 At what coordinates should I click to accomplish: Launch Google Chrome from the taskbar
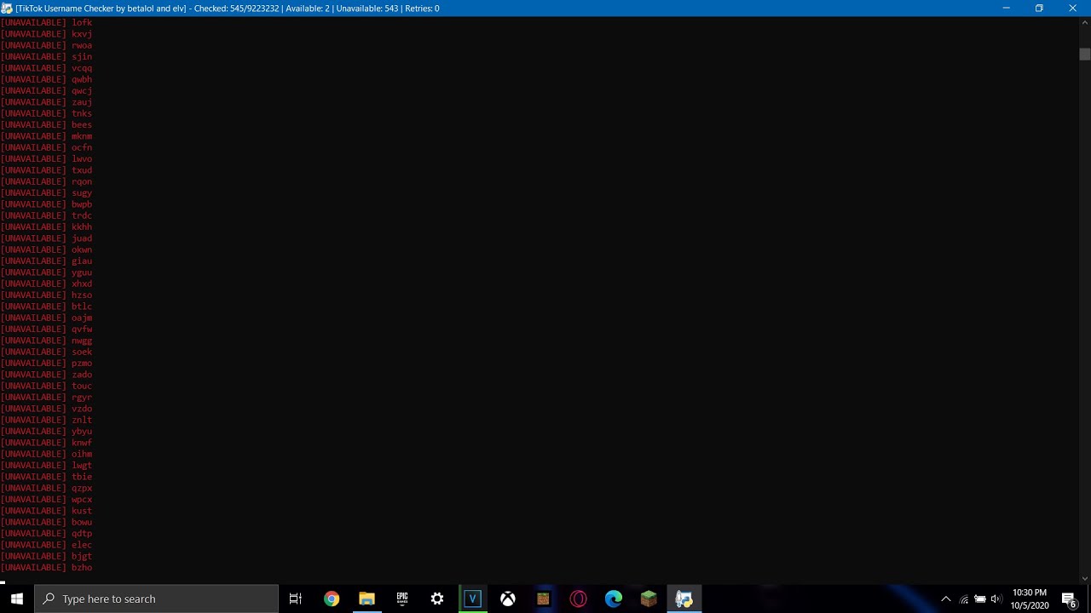click(x=332, y=599)
